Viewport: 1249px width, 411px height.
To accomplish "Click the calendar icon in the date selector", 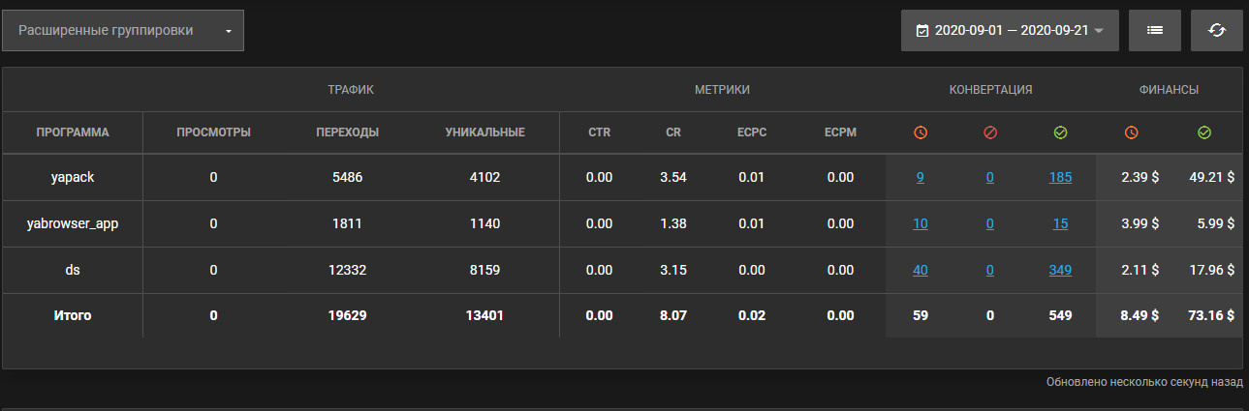I will click(921, 31).
